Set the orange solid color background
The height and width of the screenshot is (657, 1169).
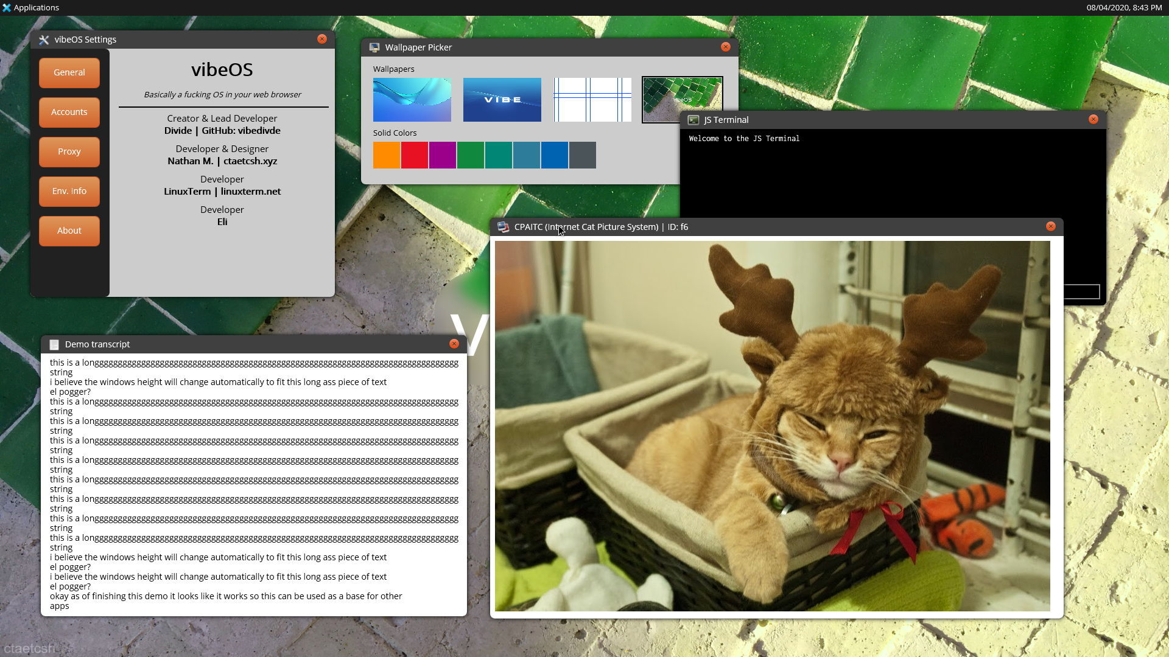(x=387, y=155)
